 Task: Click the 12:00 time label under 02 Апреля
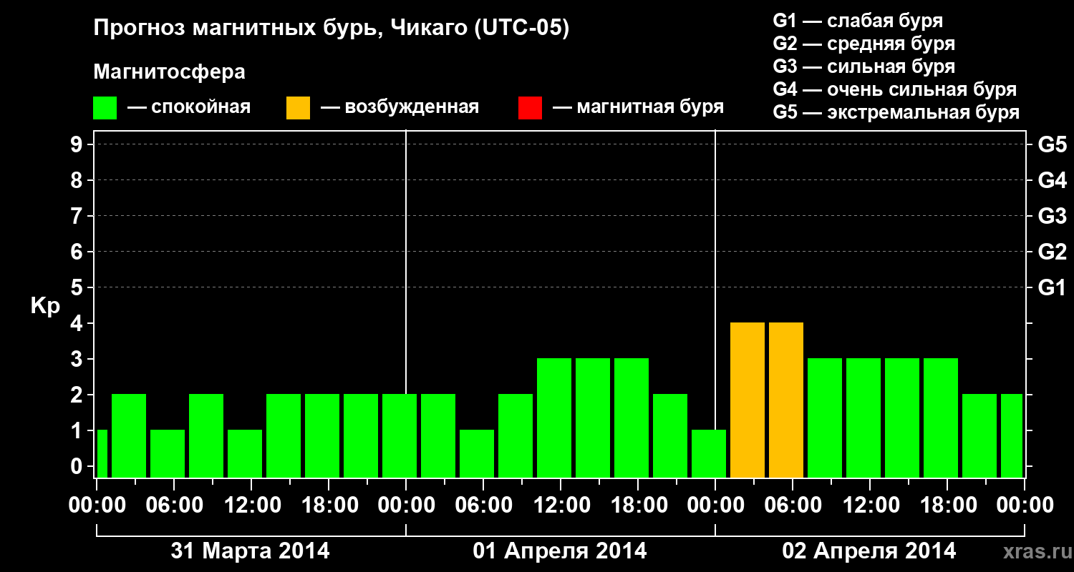(x=870, y=506)
